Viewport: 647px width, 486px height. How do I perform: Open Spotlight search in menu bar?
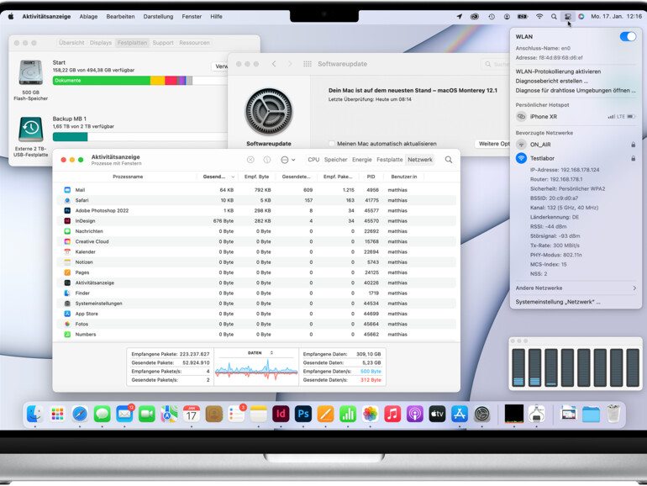(554, 17)
